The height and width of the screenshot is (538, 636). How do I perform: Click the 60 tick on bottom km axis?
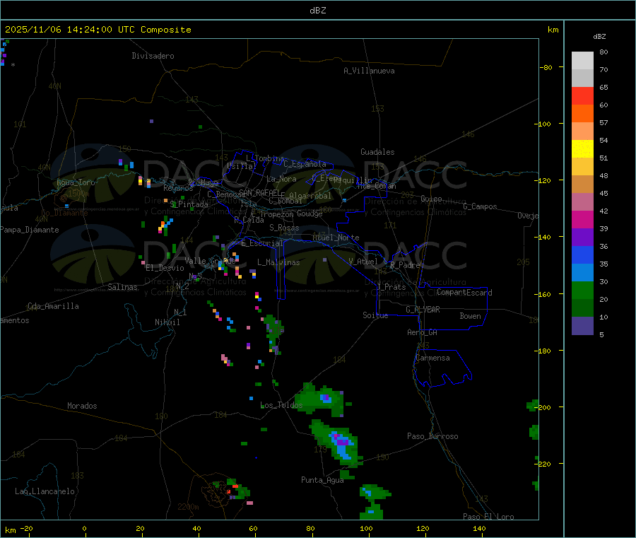(253, 528)
